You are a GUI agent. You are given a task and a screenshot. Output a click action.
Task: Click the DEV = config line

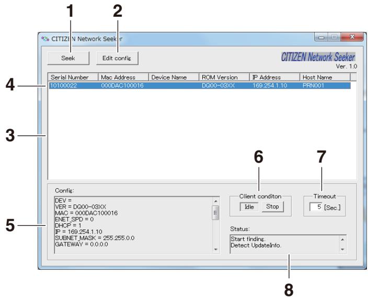63,200
